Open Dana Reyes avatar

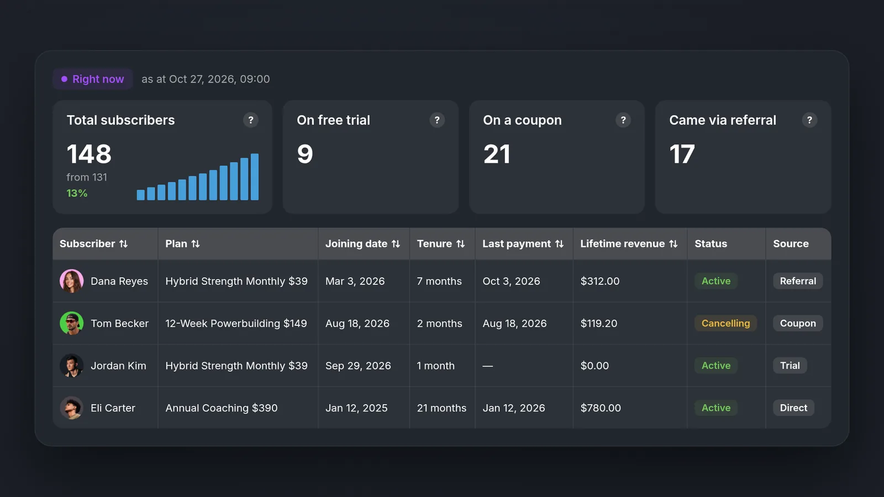pos(72,281)
